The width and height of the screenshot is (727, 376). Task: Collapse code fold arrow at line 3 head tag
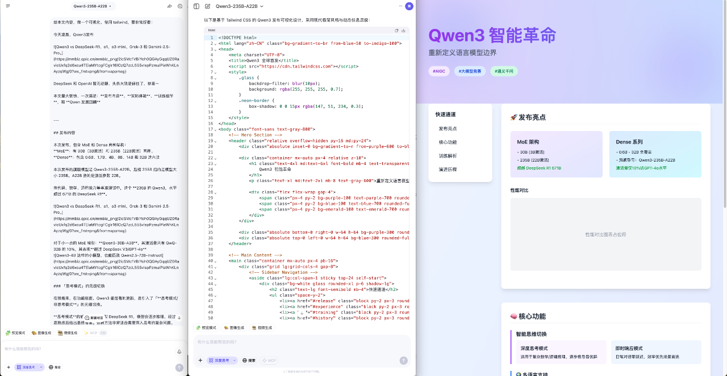[x=215, y=49]
